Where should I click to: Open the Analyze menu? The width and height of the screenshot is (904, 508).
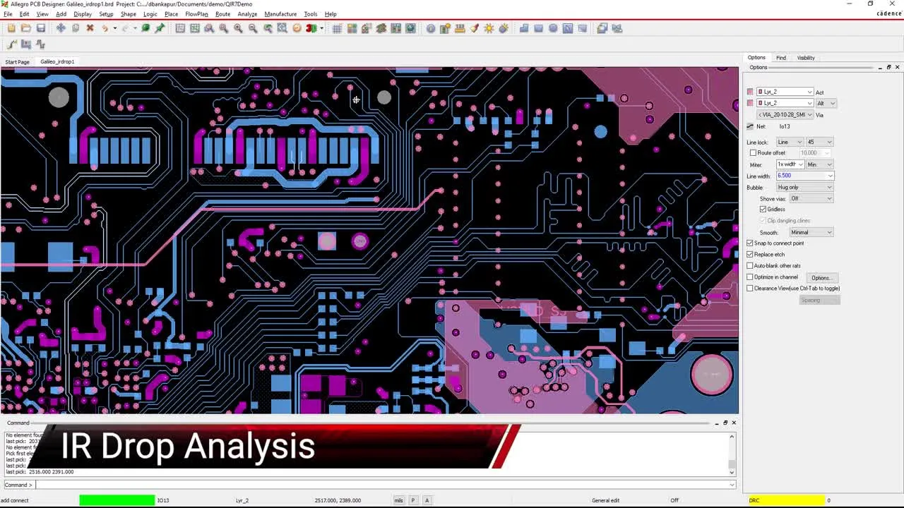[247, 14]
